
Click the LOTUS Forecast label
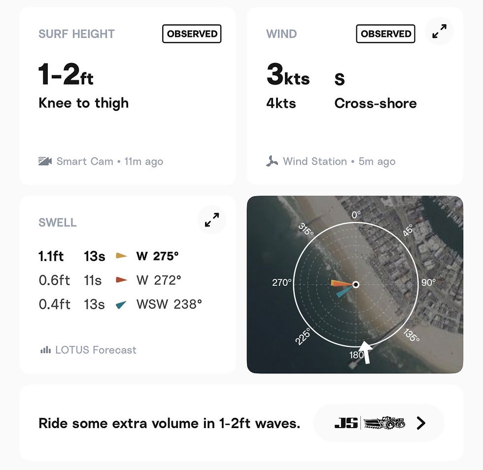[96, 350]
